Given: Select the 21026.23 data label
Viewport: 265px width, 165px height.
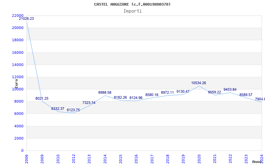Looking at the screenshot, I should (26, 19).
